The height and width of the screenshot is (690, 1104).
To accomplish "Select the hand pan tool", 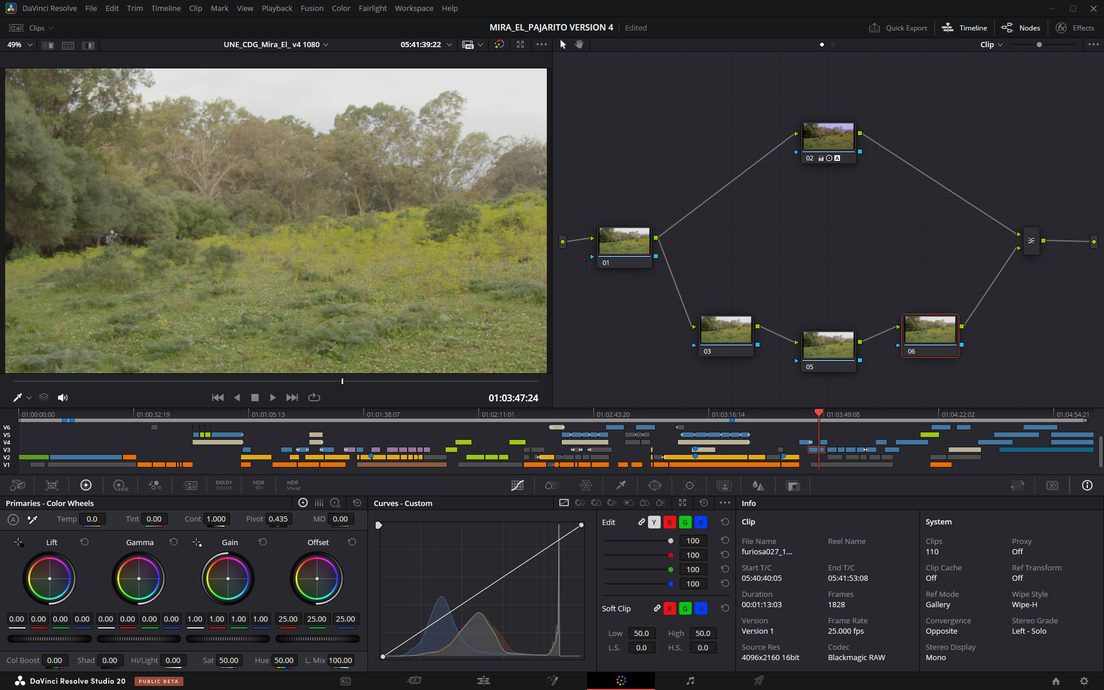I will 579,44.
